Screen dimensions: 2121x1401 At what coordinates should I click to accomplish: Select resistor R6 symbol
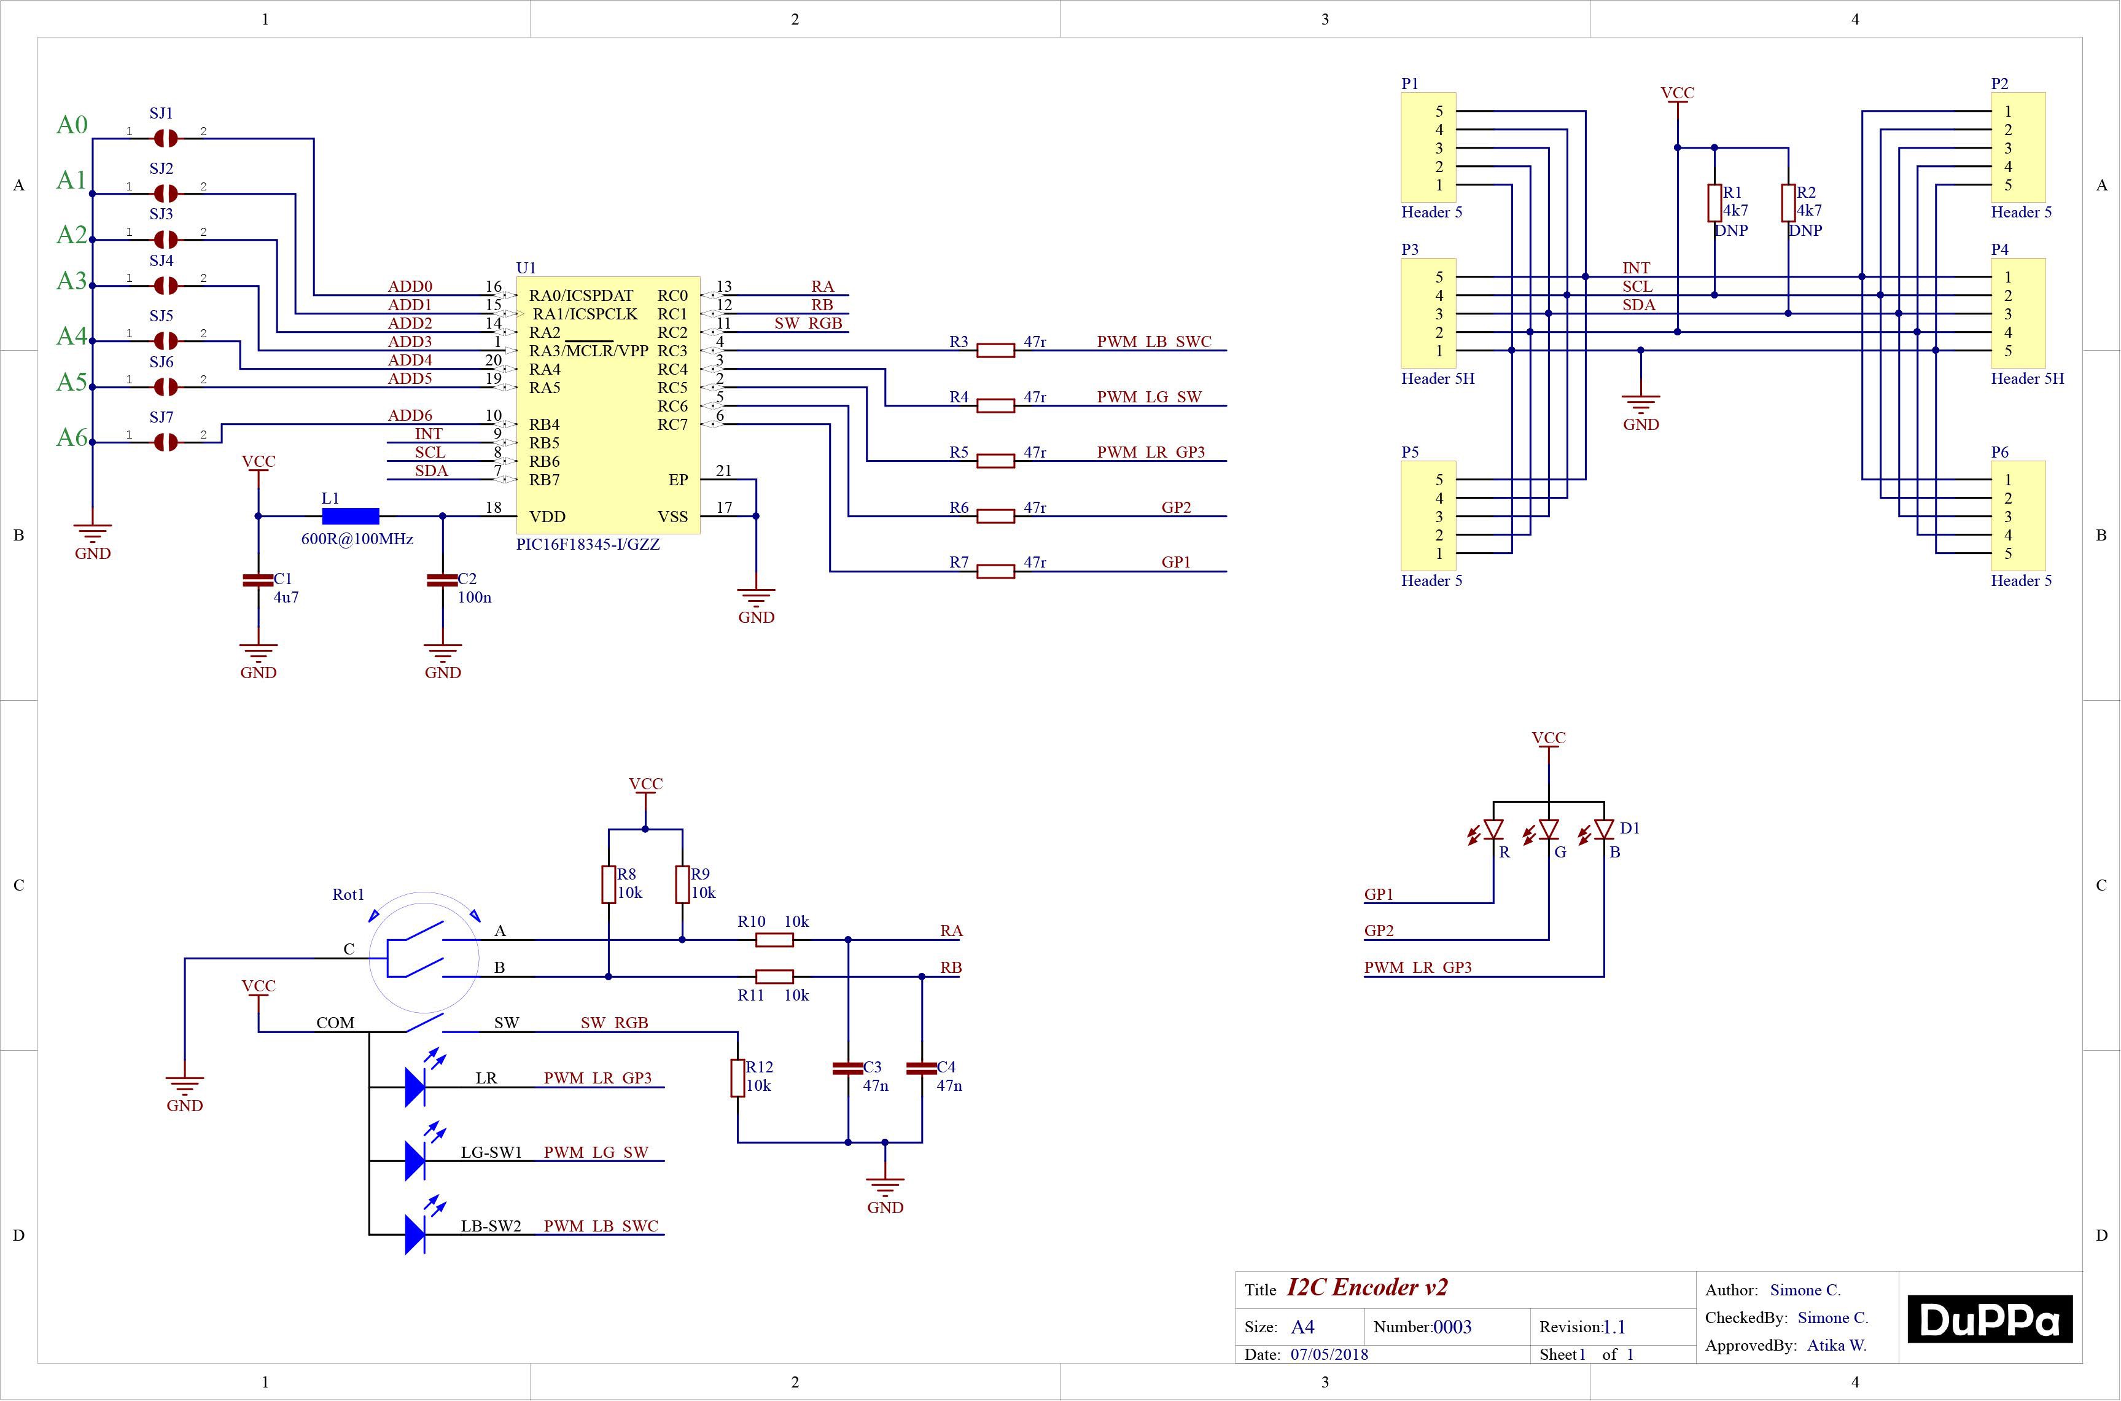[x=996, y=517]
